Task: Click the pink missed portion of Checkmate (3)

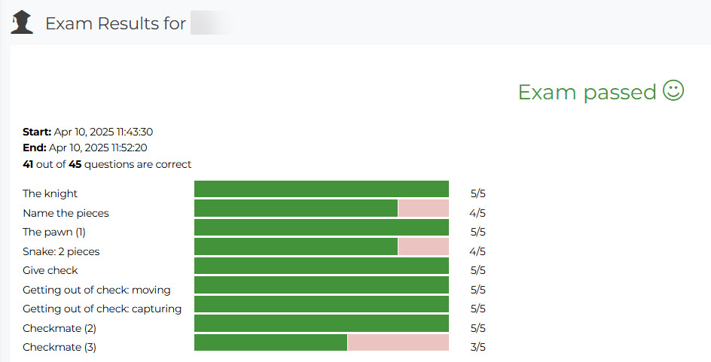Action: (x=398, y=343)
